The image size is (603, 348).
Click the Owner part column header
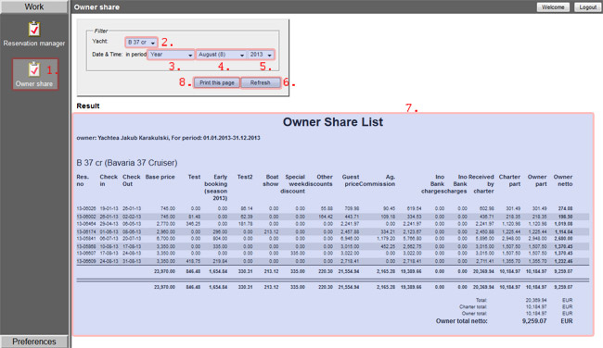pos(537,180)
